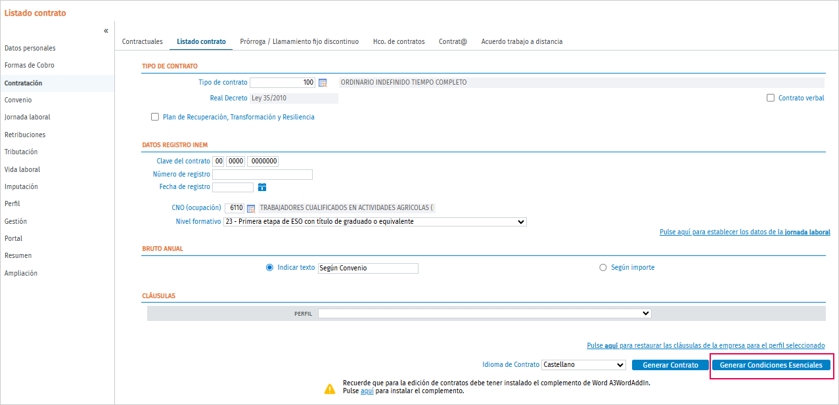Go to the Hco. de contratos tab
Viewport: 839px width, 405px height.
[399, 41]
